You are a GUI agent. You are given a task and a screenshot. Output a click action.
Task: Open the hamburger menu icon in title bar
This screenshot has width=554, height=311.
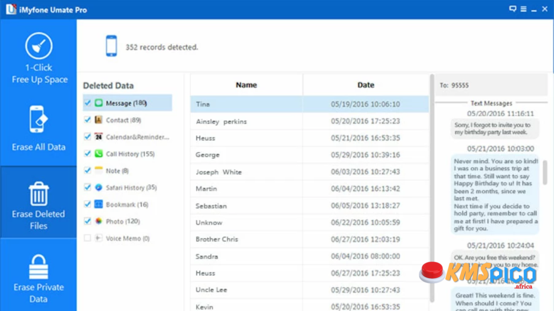click(x=523, y=9)
